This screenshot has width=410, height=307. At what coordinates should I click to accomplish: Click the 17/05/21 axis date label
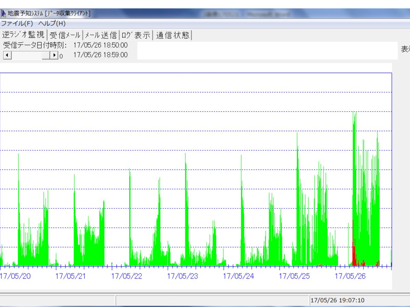point(71,276)
